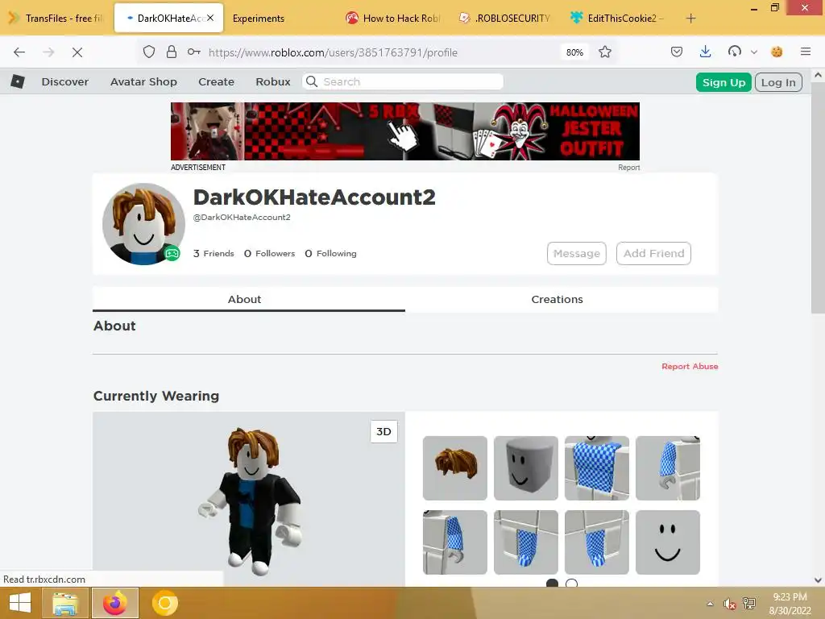The height and width of the screenshot is (619, 825).
Task: Click the Report Abuse link
Action: [690, 367]
